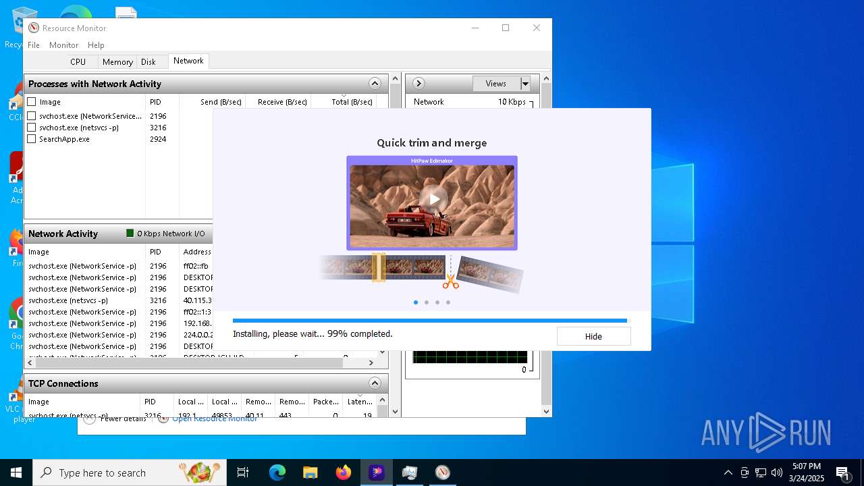Open Task Manager taskbar icon

coord(409,473)
